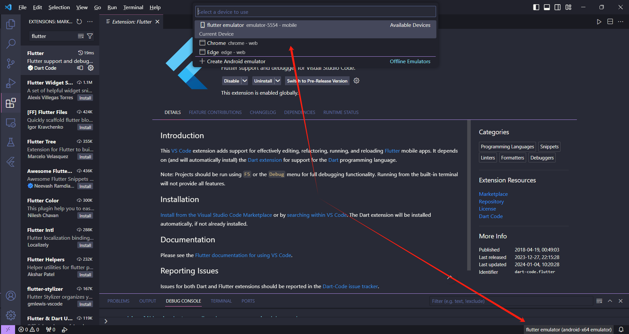Image resolution: width=629 pixels, height=334 pixels.
Task: Toggle the secondary sidebar layout button
Action: point(557,7)
